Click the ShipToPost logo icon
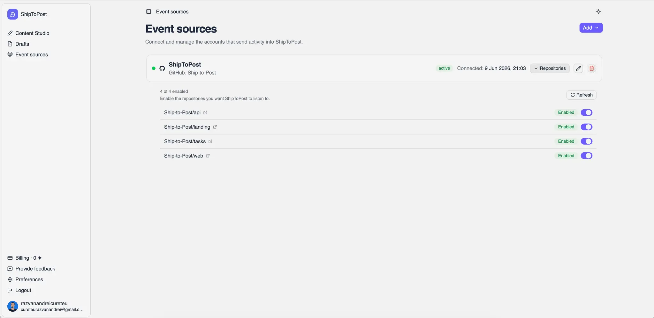This screenshot has height=318, width=654. click(x=13, y=14)
